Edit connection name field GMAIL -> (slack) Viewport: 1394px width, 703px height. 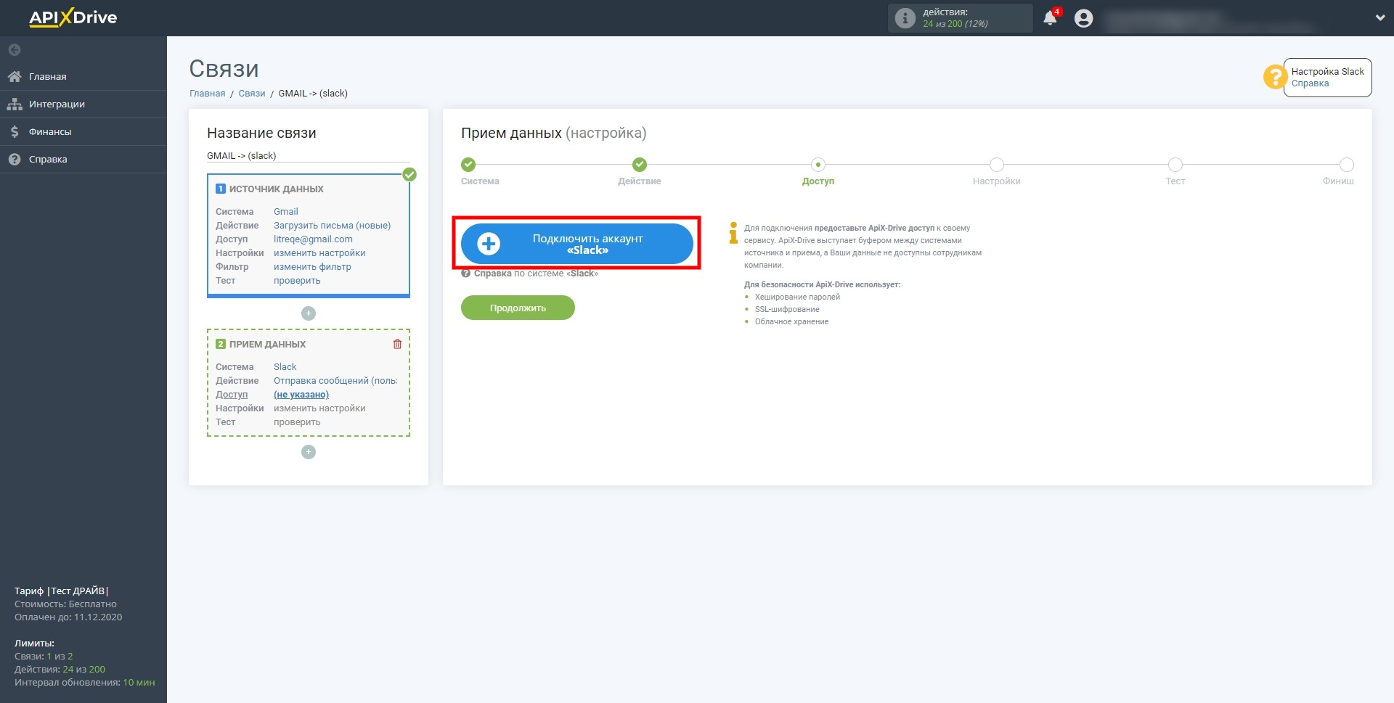tap(309, 156)
